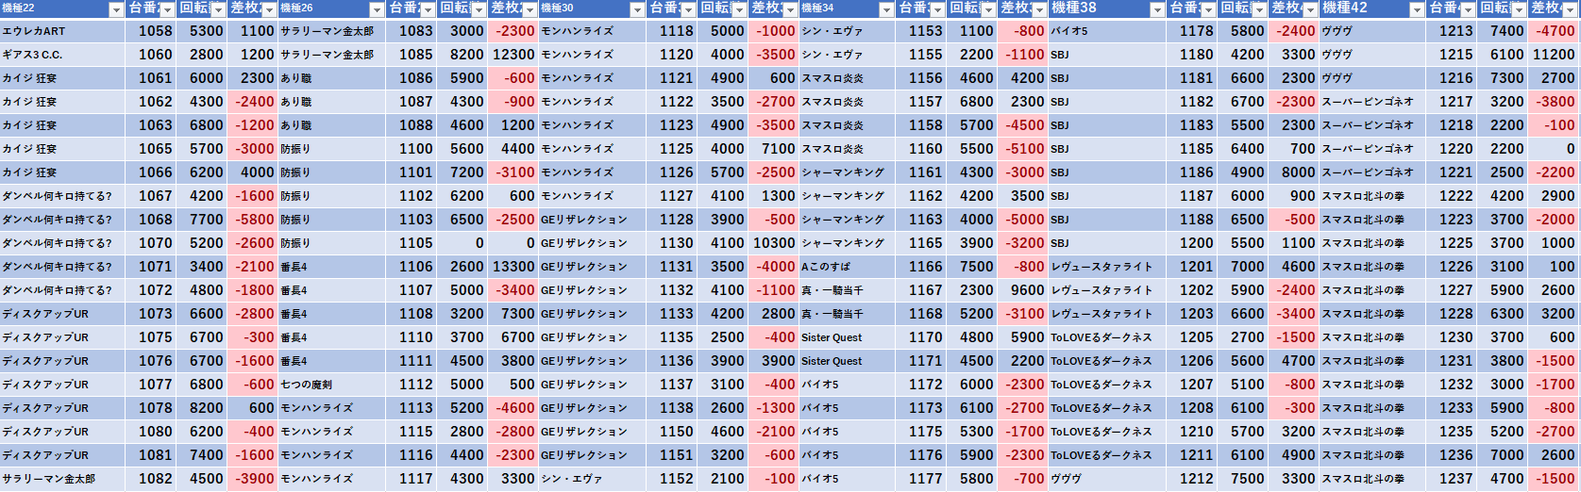Select 防振り in row 1102

coord(332,196)
